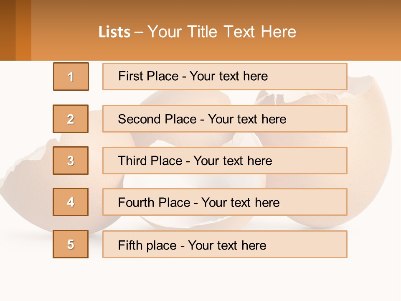Viewport: 401px width, 301px height.
Task: Click the number 3 box
Action: tap(71, 161)
